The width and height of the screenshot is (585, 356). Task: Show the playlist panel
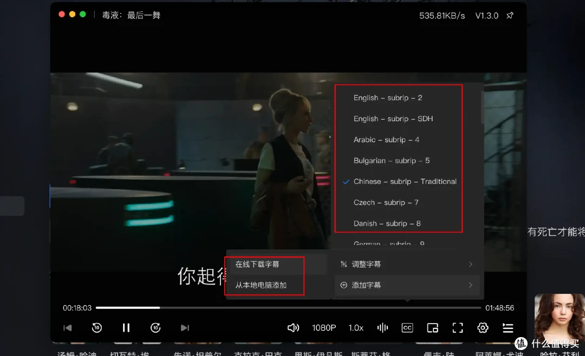point(508,328)
